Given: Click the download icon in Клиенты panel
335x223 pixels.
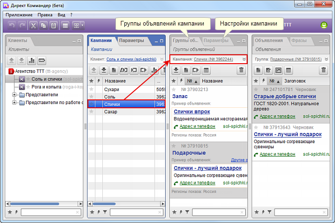Looking at the screenshot, I should (21, 60).
